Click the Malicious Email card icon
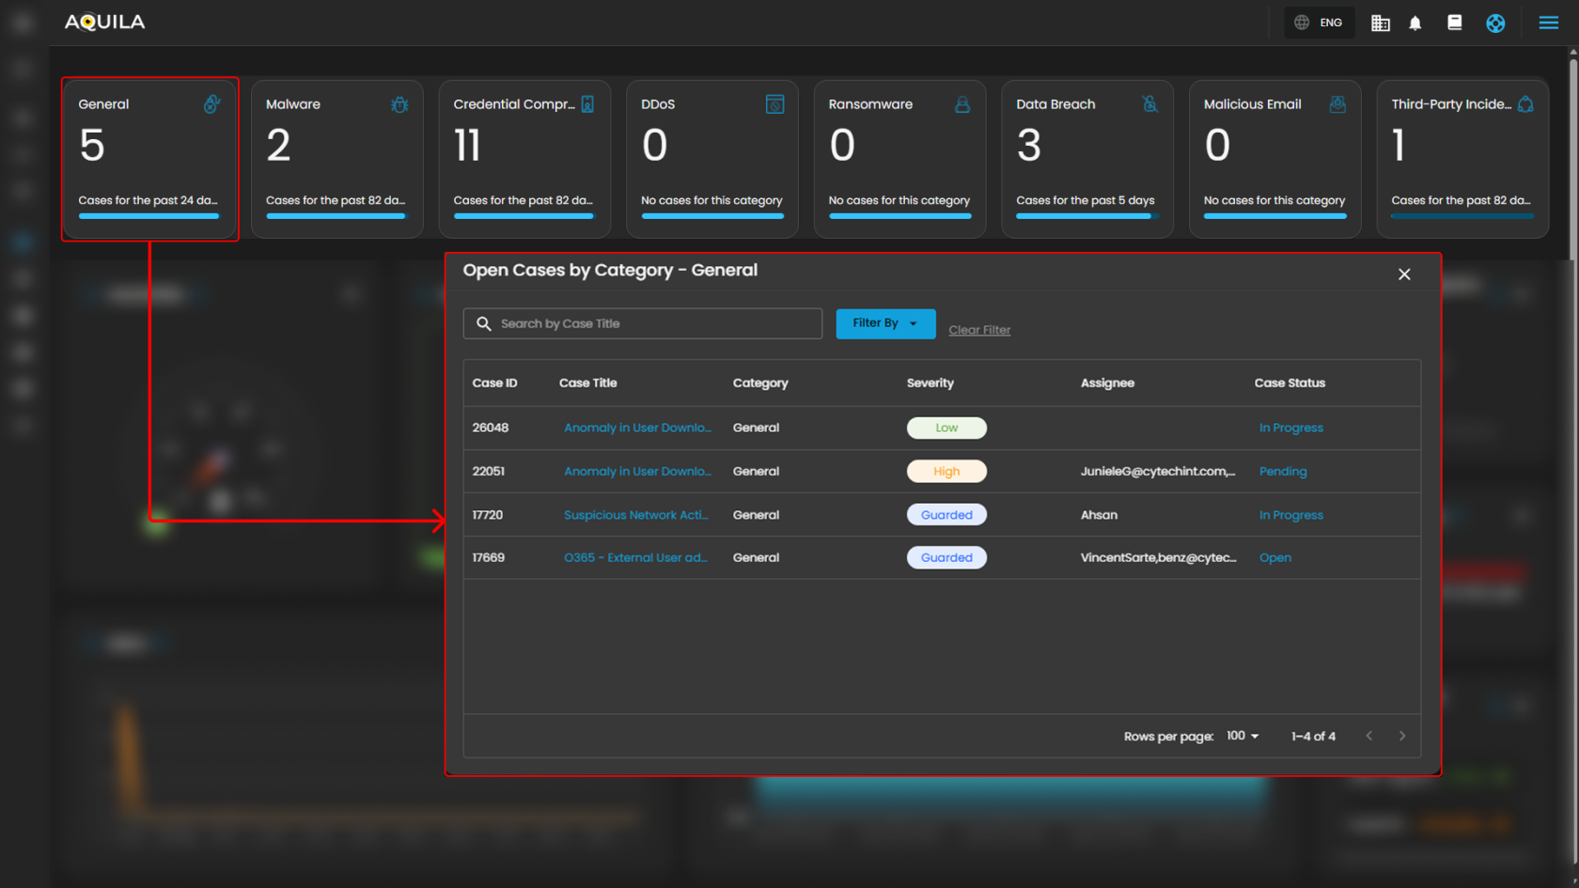This screenshot has width=1579, height=888. pos(1337,104)
